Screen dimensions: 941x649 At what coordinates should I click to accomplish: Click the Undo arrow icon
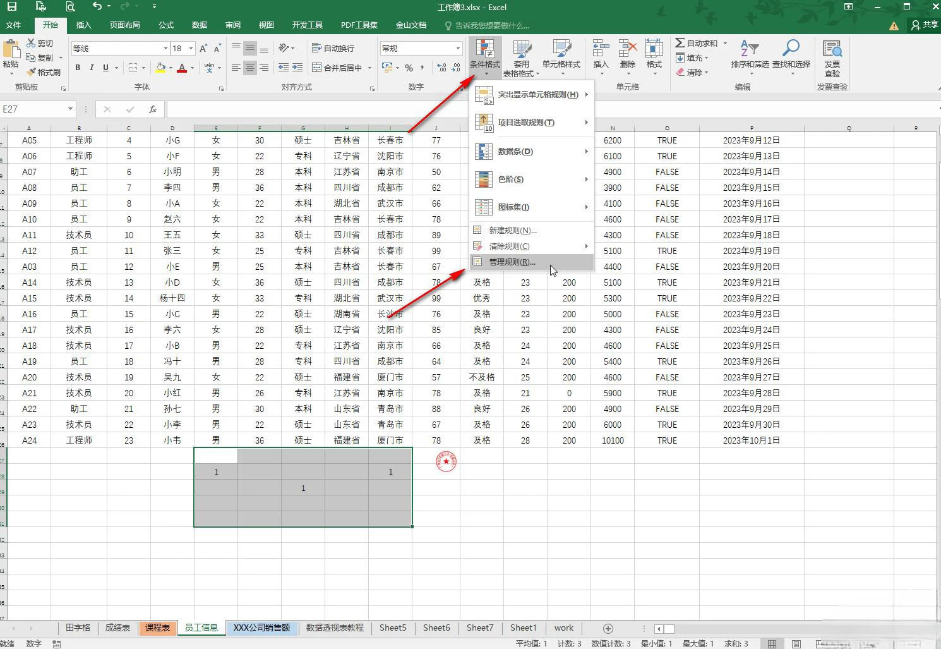(97, 7)
